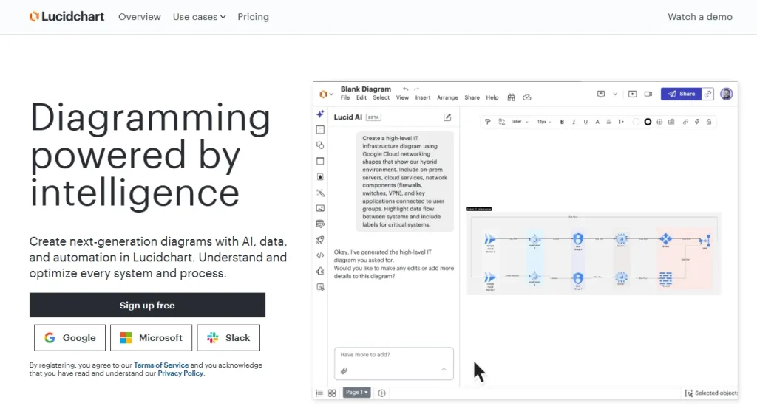The height and width of the screenshot is (414, 757).
Task: Click the change shape icon in format toolbar
Action: coord(502,122)
